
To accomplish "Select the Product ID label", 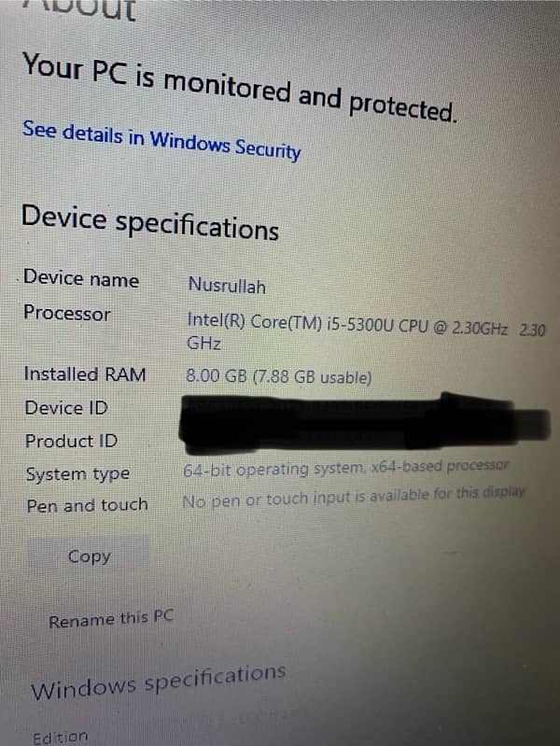I will (x=71, y=441).
